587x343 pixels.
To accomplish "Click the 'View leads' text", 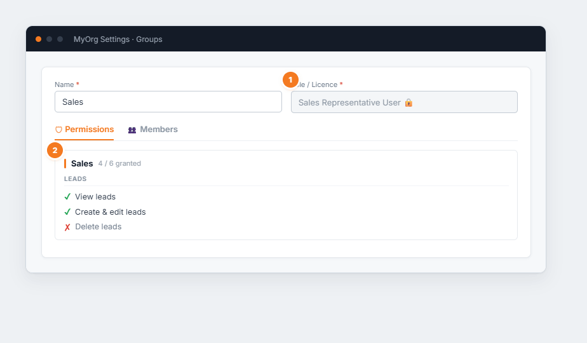I will (x=95, y=196).
